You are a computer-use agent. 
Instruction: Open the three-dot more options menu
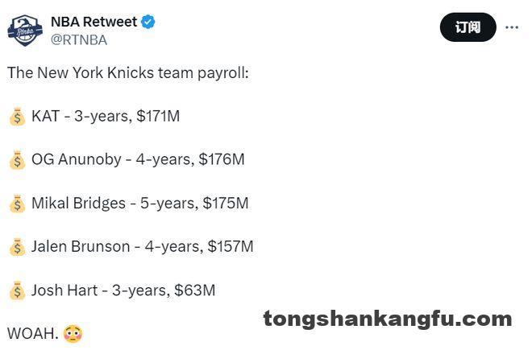(x=512, y=27)
